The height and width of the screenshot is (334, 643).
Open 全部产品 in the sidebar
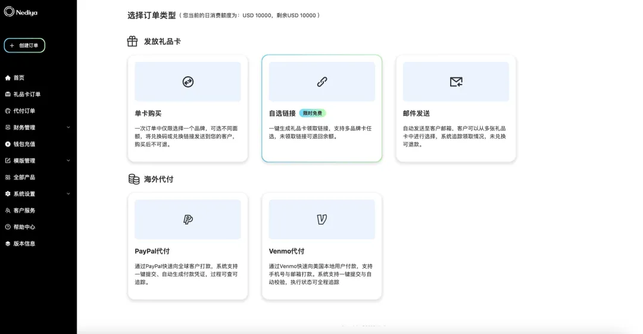[x=24, y=177]
